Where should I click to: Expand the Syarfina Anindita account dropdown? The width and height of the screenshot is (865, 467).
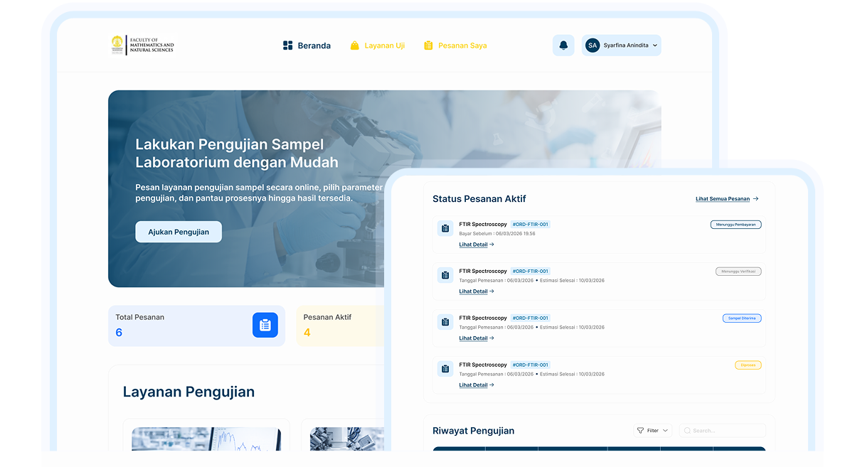pos(621,45)
